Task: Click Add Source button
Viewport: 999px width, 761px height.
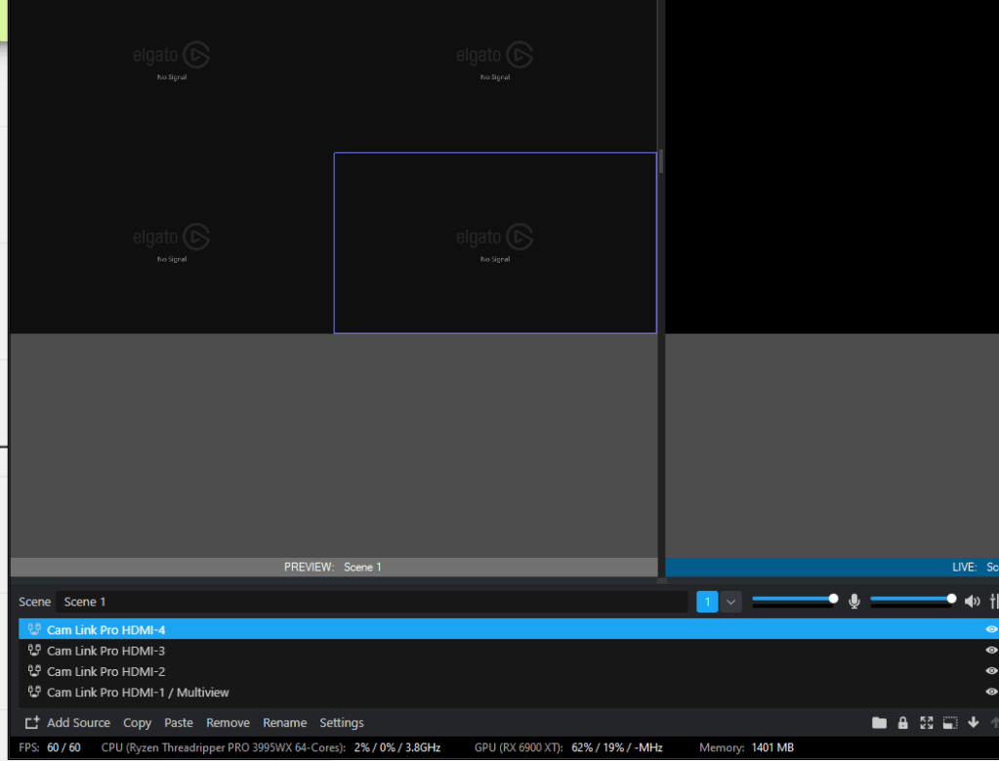Action: [x=67, y=723]
